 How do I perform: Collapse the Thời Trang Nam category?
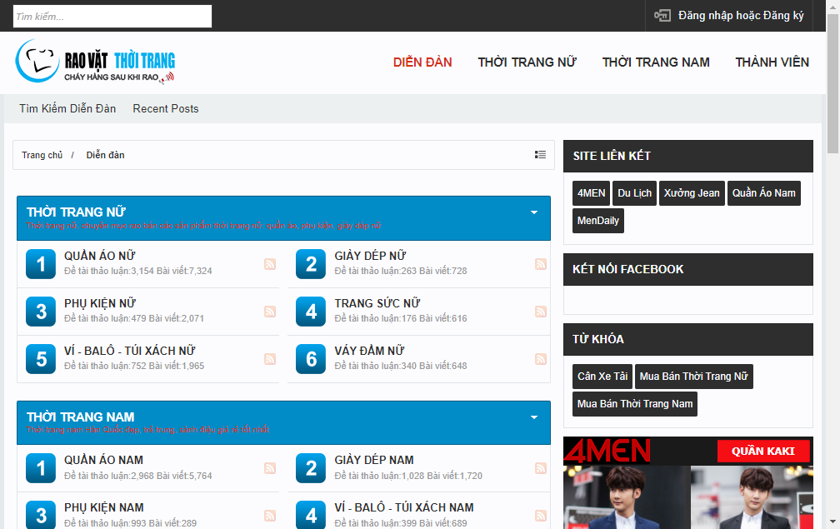click(534, 417)
